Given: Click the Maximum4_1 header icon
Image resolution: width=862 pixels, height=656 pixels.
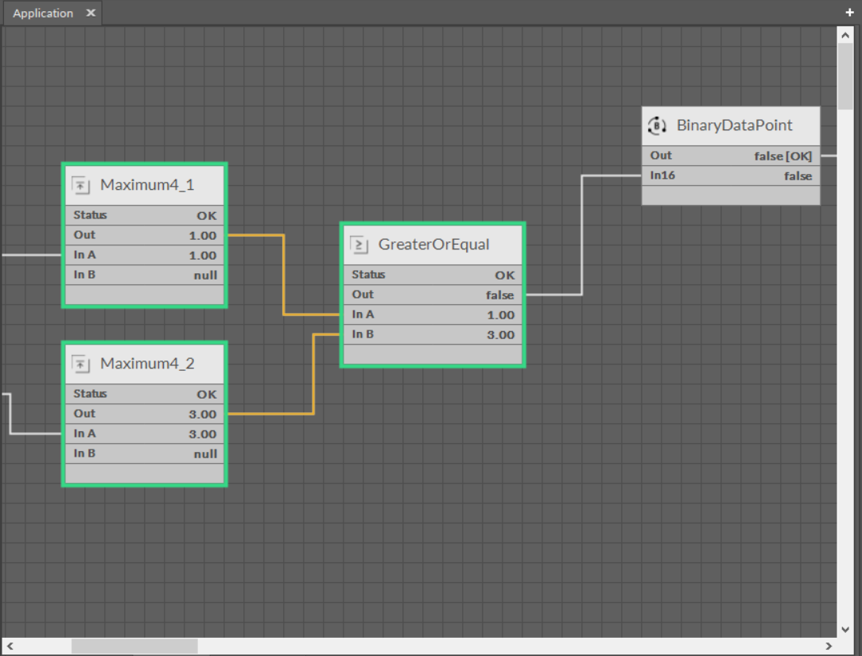Looking at the screenshot, I should [x=80, y=185].
